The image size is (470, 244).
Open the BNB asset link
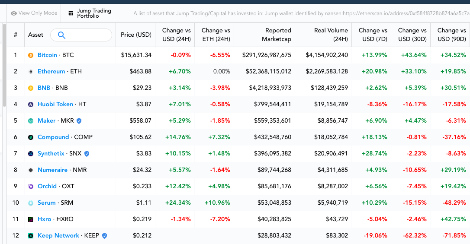(x=44, y=88)
